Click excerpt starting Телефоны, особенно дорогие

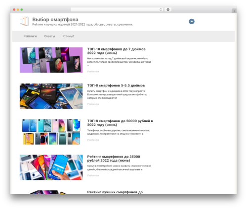pyautogui.click(x=119, y=132)
